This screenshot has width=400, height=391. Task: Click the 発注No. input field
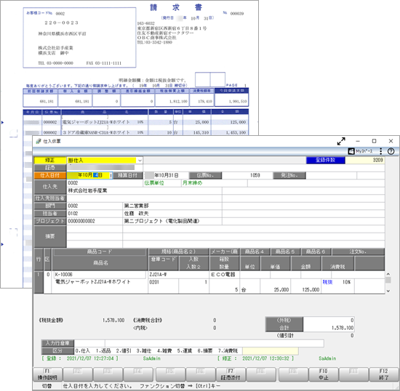[331, 175]
